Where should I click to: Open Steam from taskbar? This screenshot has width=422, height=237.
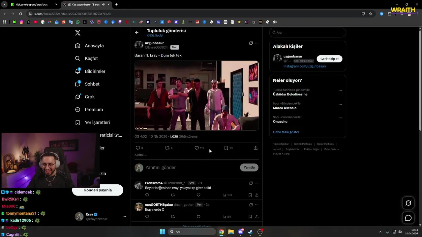point(250,232)
